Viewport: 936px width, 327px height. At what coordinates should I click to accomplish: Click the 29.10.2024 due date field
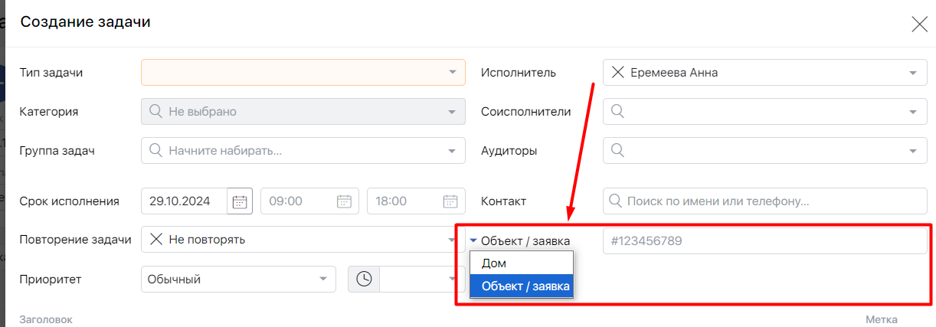click(x=184, y=201)
